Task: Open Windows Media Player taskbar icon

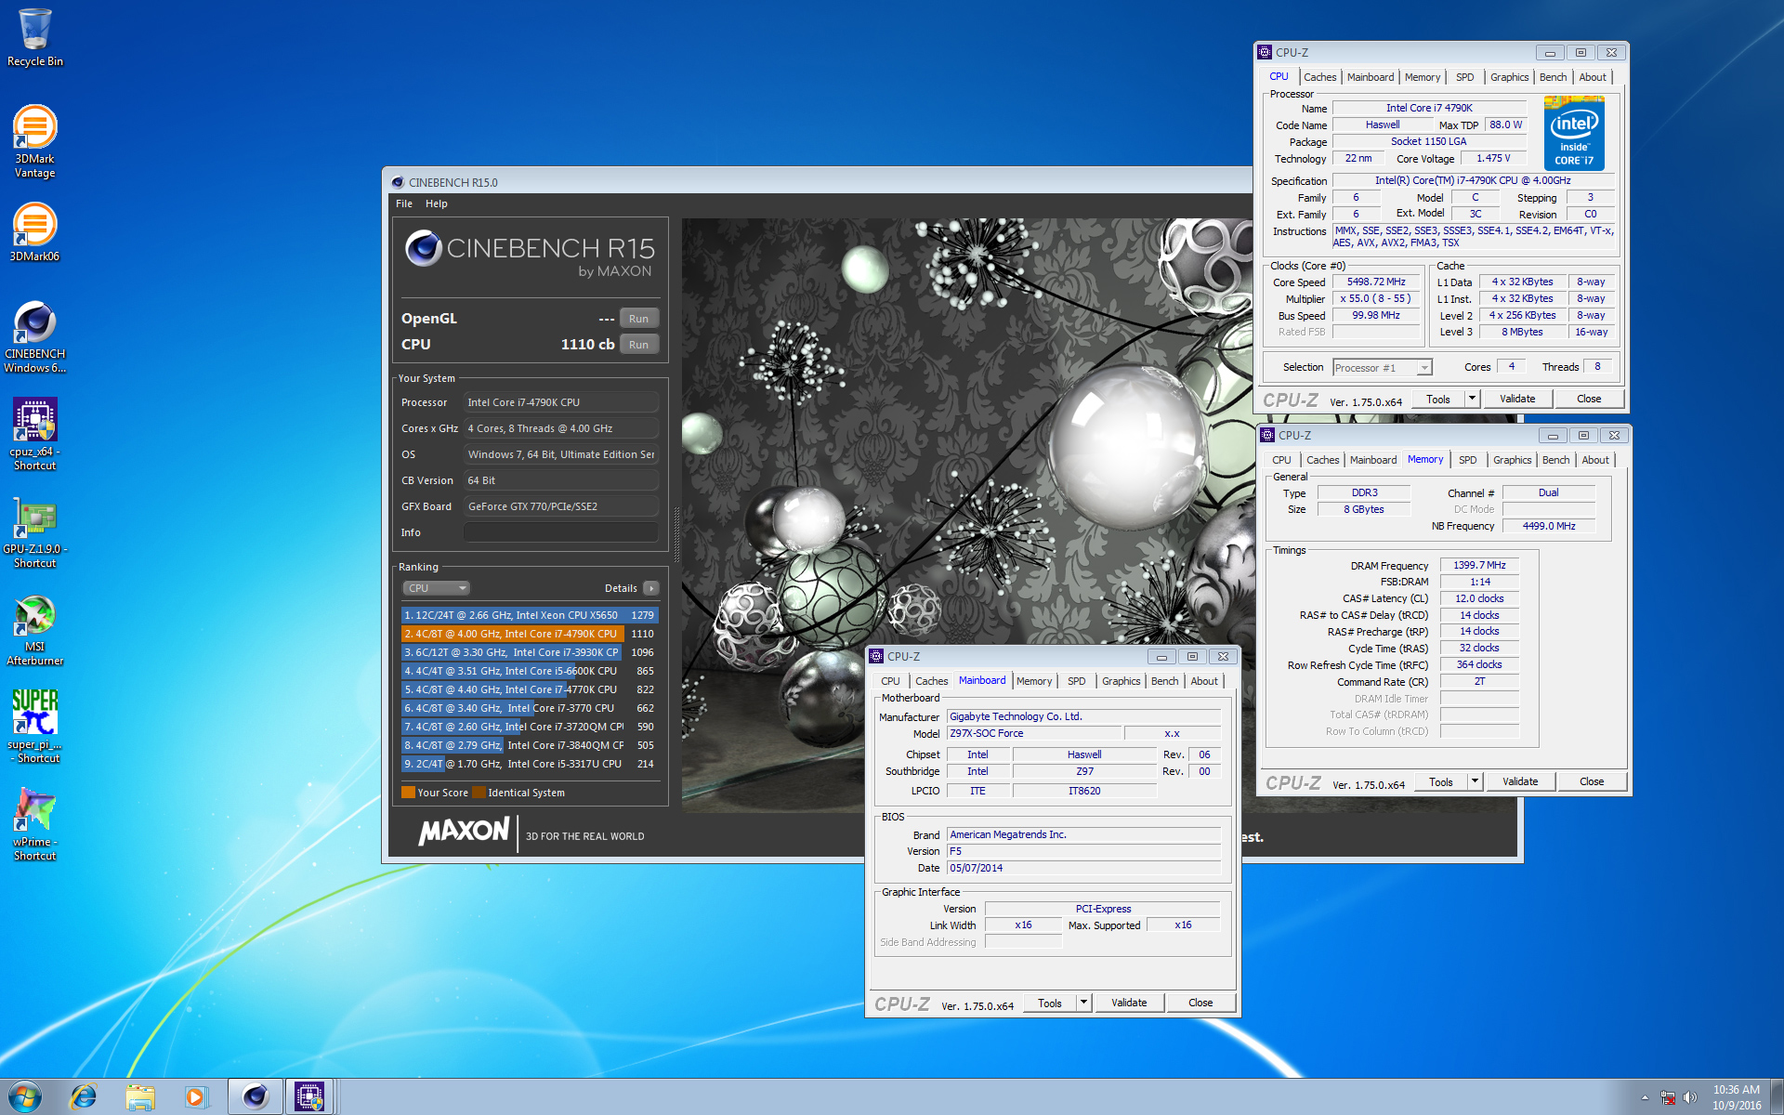Action: pos(196,1097)
